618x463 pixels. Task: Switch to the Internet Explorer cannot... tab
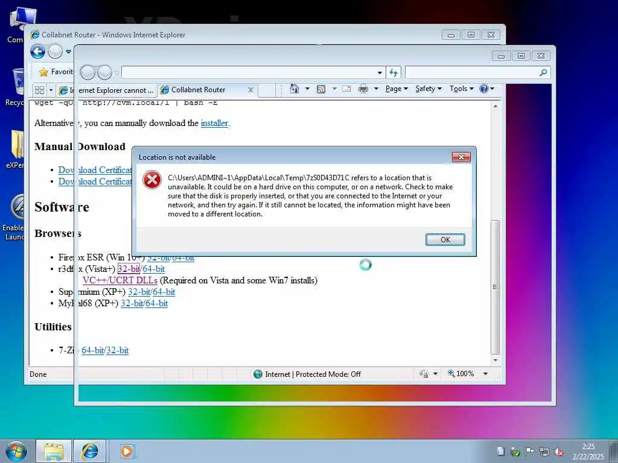106,90
